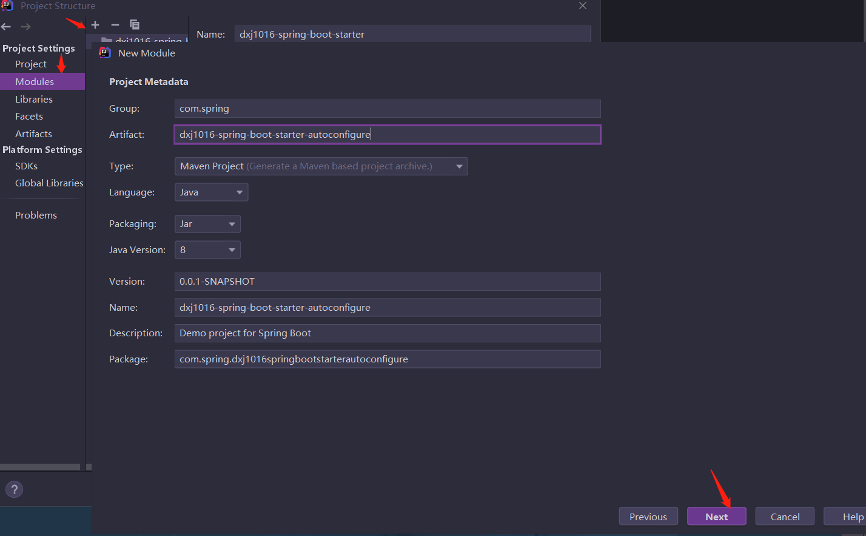
Task: Focus the Package input field
Action: click(x=388, y=359)
